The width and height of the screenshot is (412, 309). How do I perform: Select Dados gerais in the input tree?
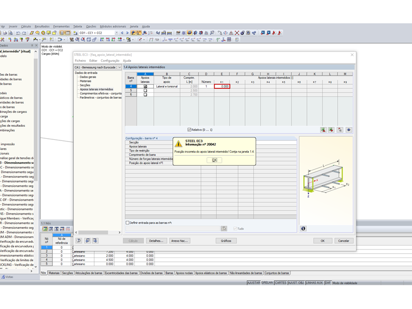(x=88, y=77)
